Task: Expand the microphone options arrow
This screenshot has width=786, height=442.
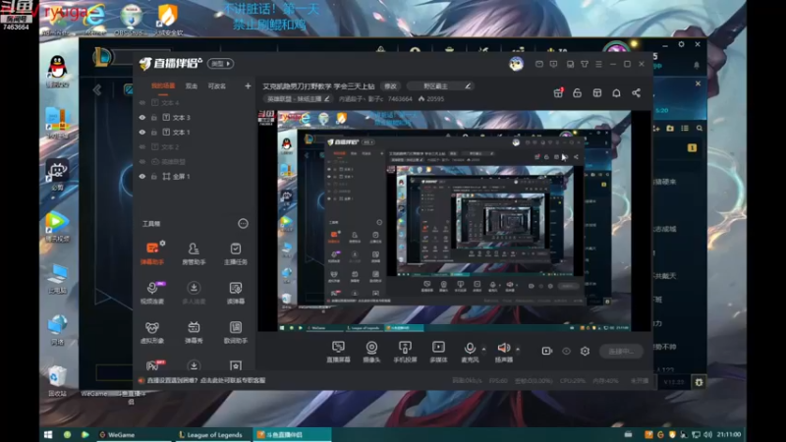Action: 483,349
